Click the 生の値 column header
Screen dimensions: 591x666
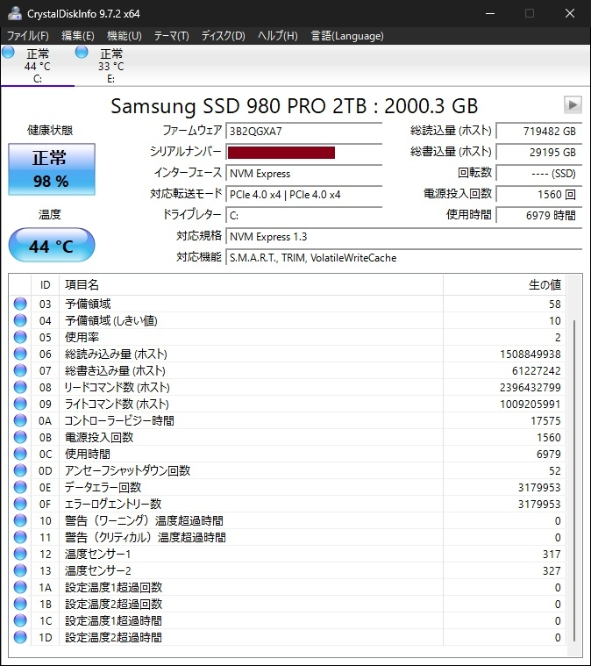pos(543,285)
